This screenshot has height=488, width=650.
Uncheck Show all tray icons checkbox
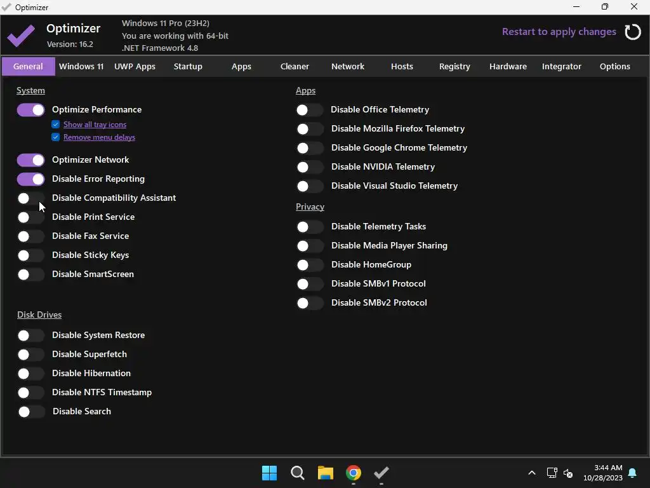[x=56, y=125]
